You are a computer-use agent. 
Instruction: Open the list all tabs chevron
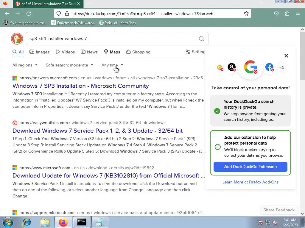[x=262, y=2]
